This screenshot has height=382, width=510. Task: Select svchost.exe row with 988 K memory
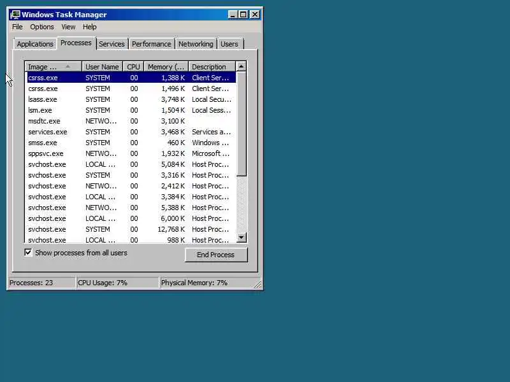[131, 240]
